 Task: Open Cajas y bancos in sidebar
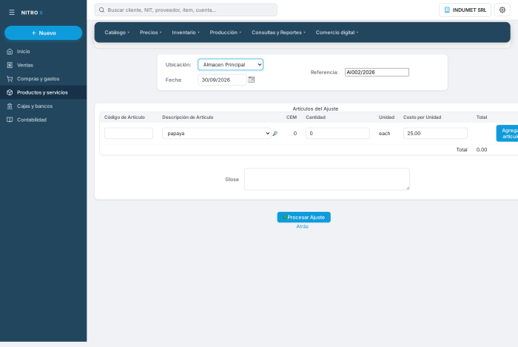pyautogui.click(x=43, y=106)
